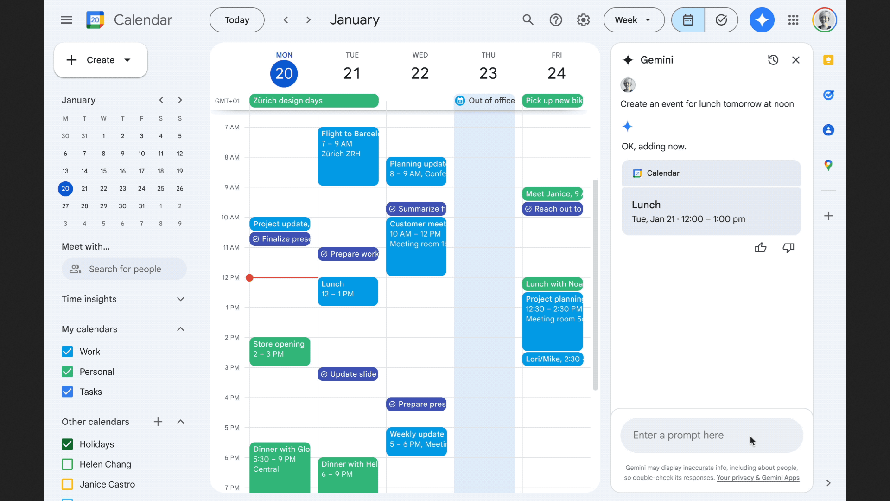This screenshot has height=501, width=890.
Task: Click the Gemini prompt input field
Action: click(712, 435)
